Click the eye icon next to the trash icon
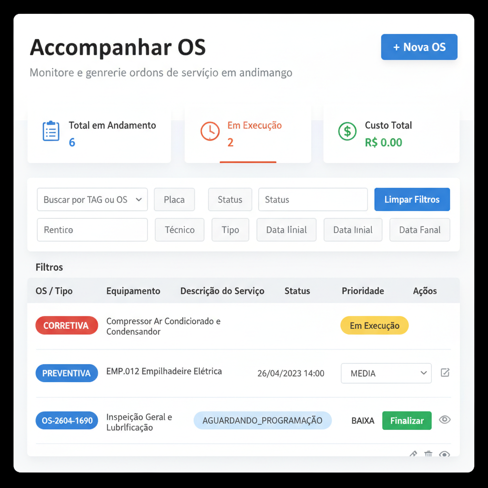 coord(445,454)
